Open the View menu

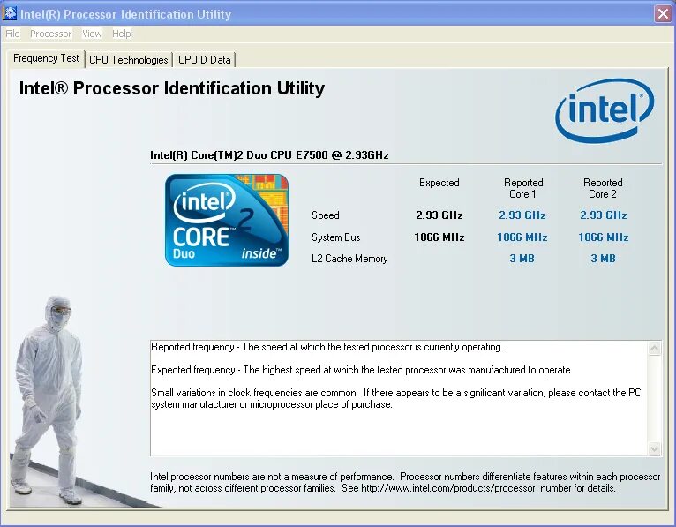92,34
